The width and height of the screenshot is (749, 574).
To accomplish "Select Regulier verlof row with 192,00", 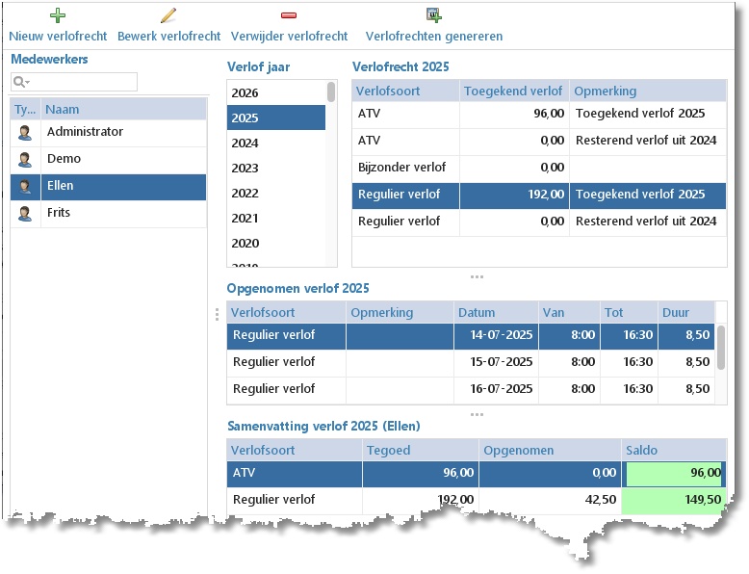I will (539, 195).
